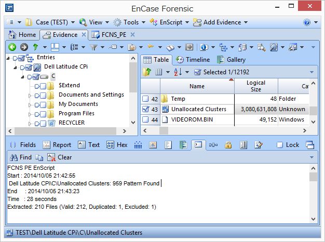Click the split view panes icon
The image size is (325, 242).
(55, 47)
